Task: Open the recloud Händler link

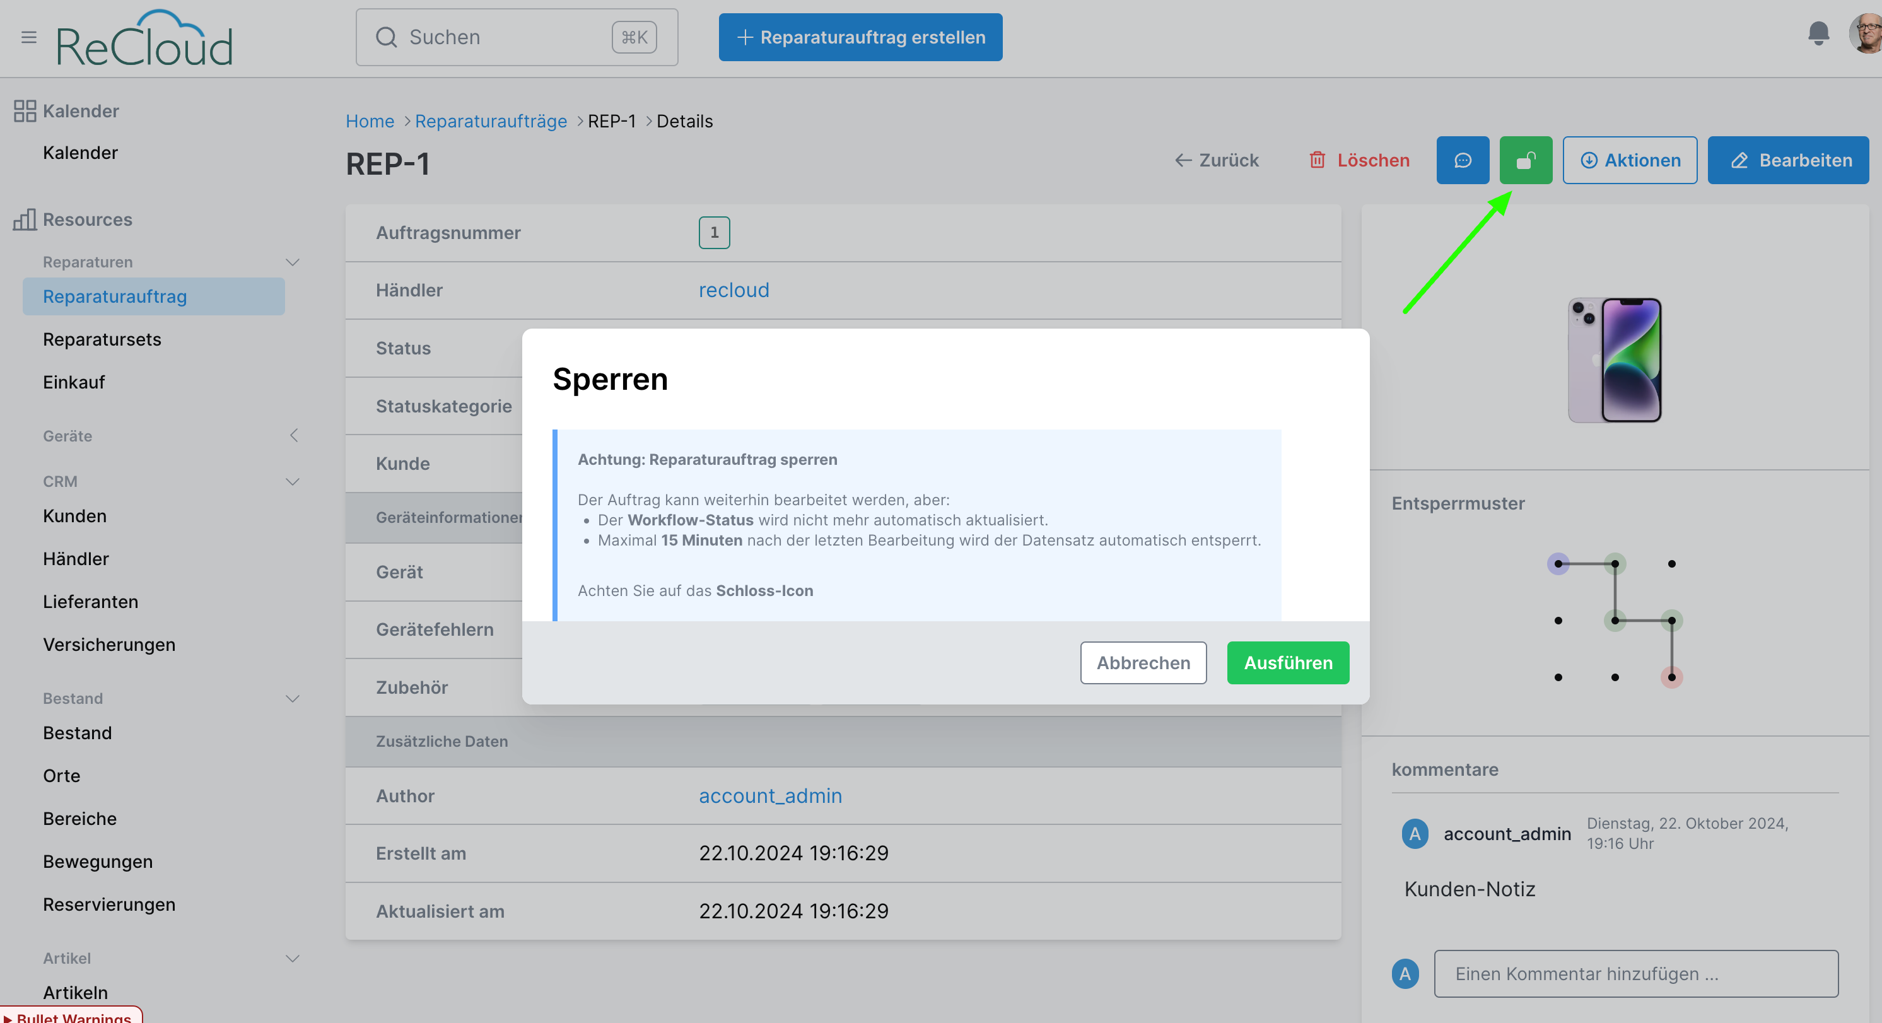Action: click(x=734, y=290)
